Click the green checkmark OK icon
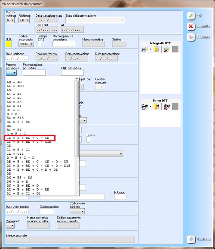This screenshot has height=249, width=215. pyautogui.click(x=191, y=16)
